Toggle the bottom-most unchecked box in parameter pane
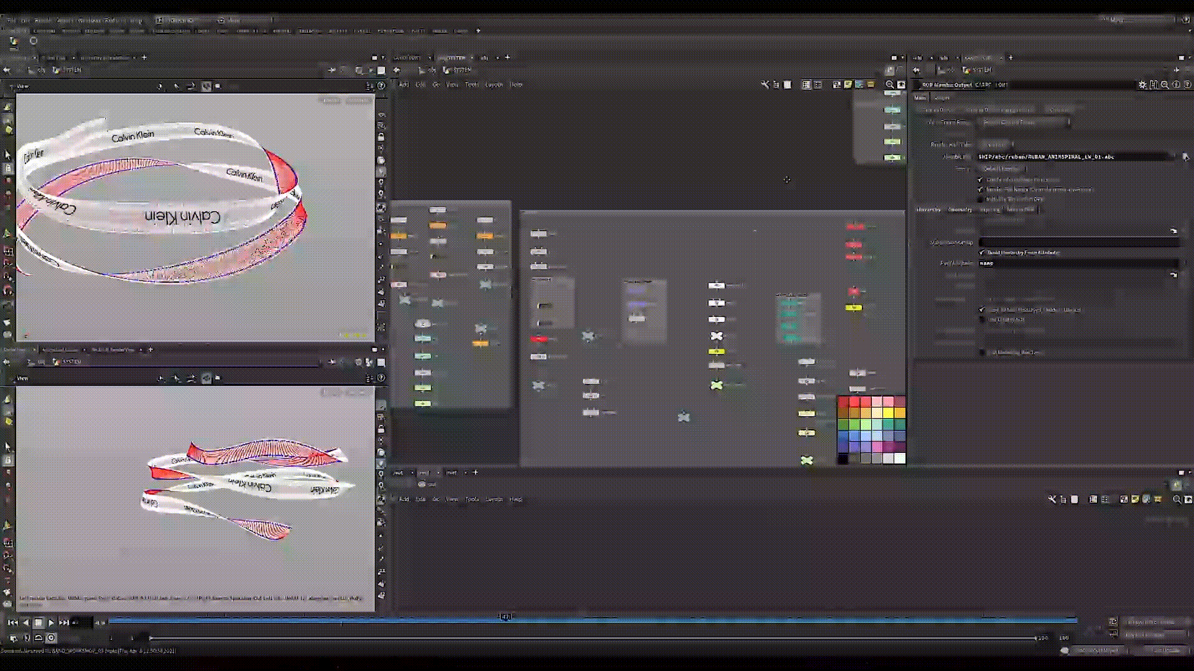1194x671 pixels. point(982,352)
